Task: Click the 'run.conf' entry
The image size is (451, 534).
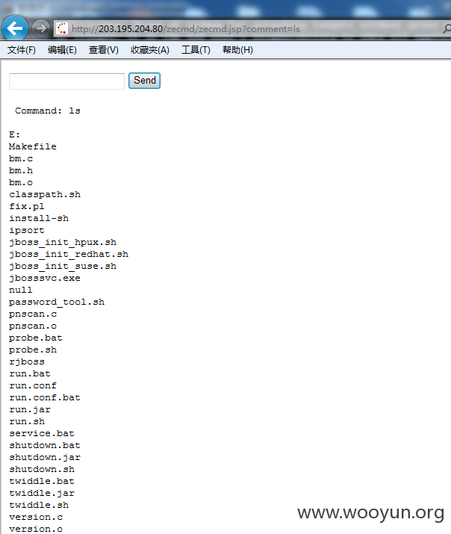Action: [x=33, y=385]
